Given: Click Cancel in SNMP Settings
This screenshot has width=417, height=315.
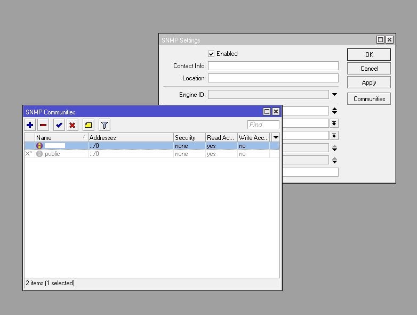Looking at the screenshot, I should coord(369,69).
